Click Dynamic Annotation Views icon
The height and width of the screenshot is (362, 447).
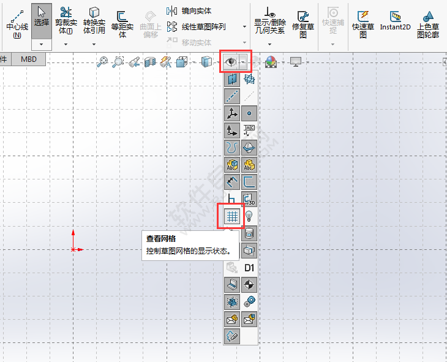click(165, 62)
